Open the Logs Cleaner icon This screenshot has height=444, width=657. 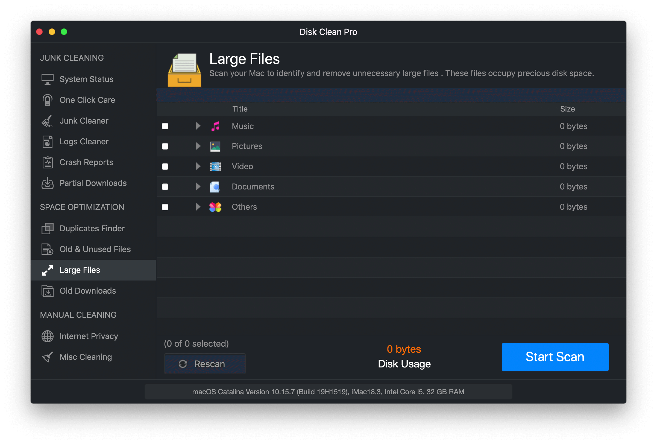pyautogui.click(x=47, y=142)
